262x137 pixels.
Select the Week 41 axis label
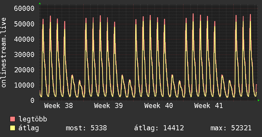tap(209, 106)
